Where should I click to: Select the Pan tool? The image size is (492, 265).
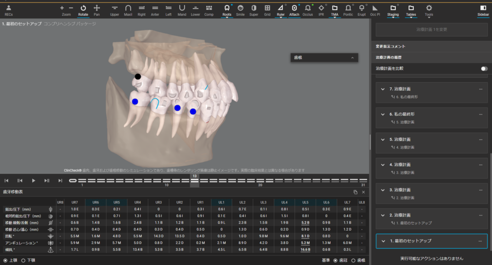pos(97,10)
